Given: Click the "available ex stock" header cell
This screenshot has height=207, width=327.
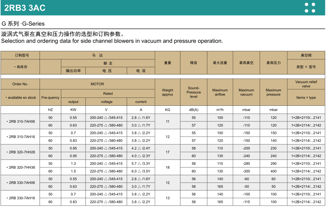Looking at the screenshot, I should point(20,98).
